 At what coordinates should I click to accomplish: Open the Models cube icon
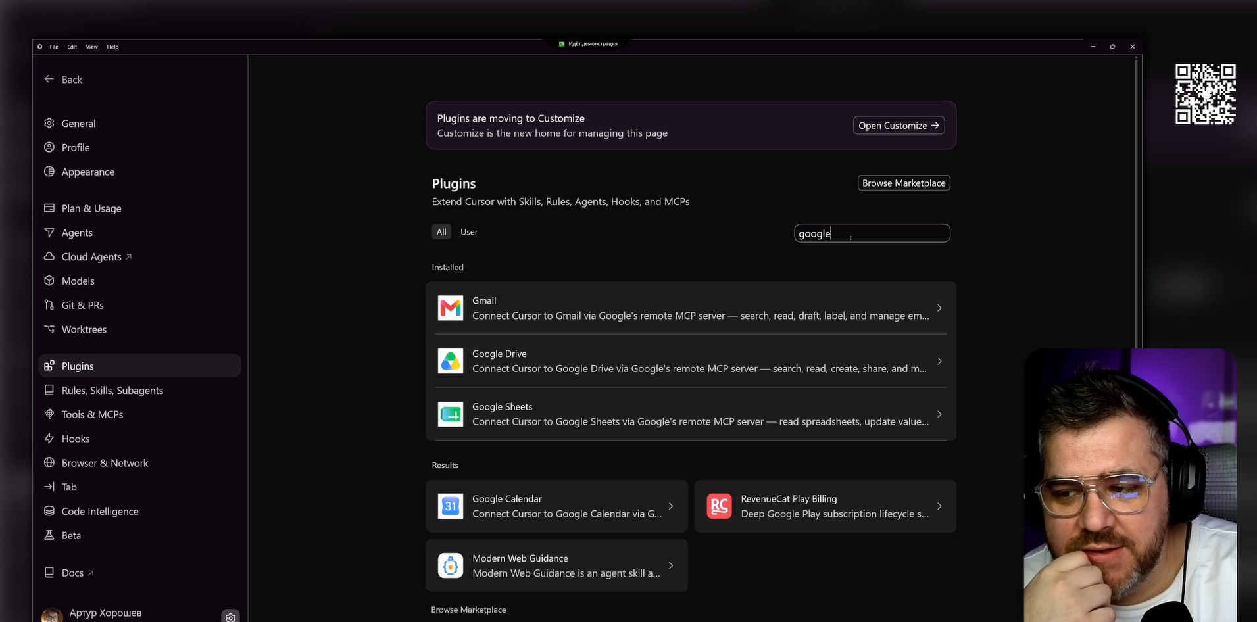coord(49,281)
